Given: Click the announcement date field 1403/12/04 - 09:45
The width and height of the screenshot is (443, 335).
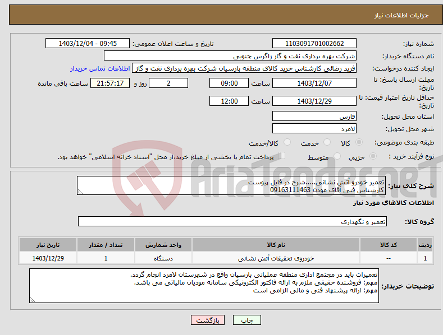Looking at the screenshot, I should [88, 44].
